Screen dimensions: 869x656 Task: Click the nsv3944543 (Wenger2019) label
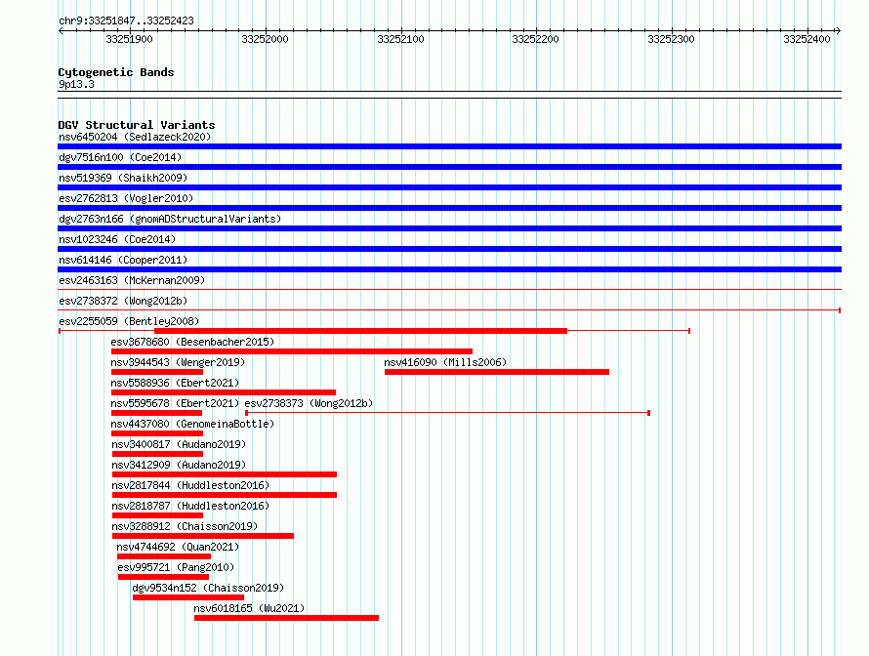[178, 362]
